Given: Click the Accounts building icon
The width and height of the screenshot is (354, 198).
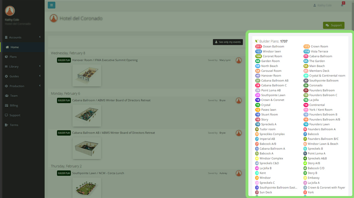Looking at the screenshot, I should coord(6,37).
